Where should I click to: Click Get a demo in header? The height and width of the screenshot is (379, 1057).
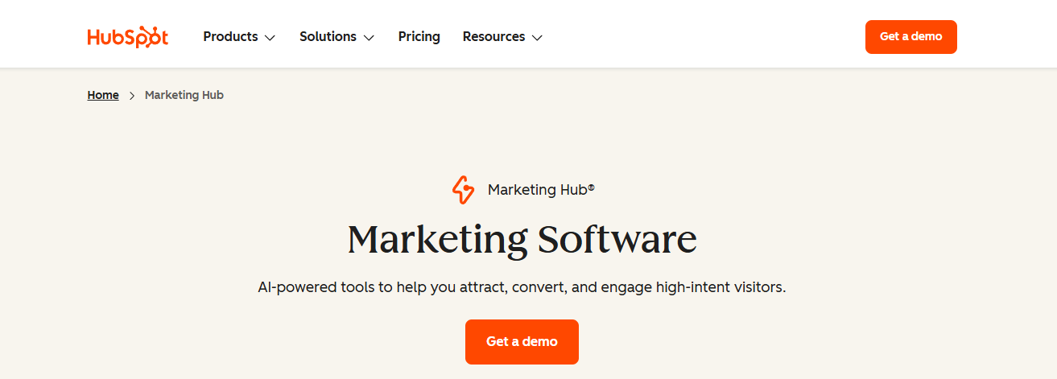[910, 37]
